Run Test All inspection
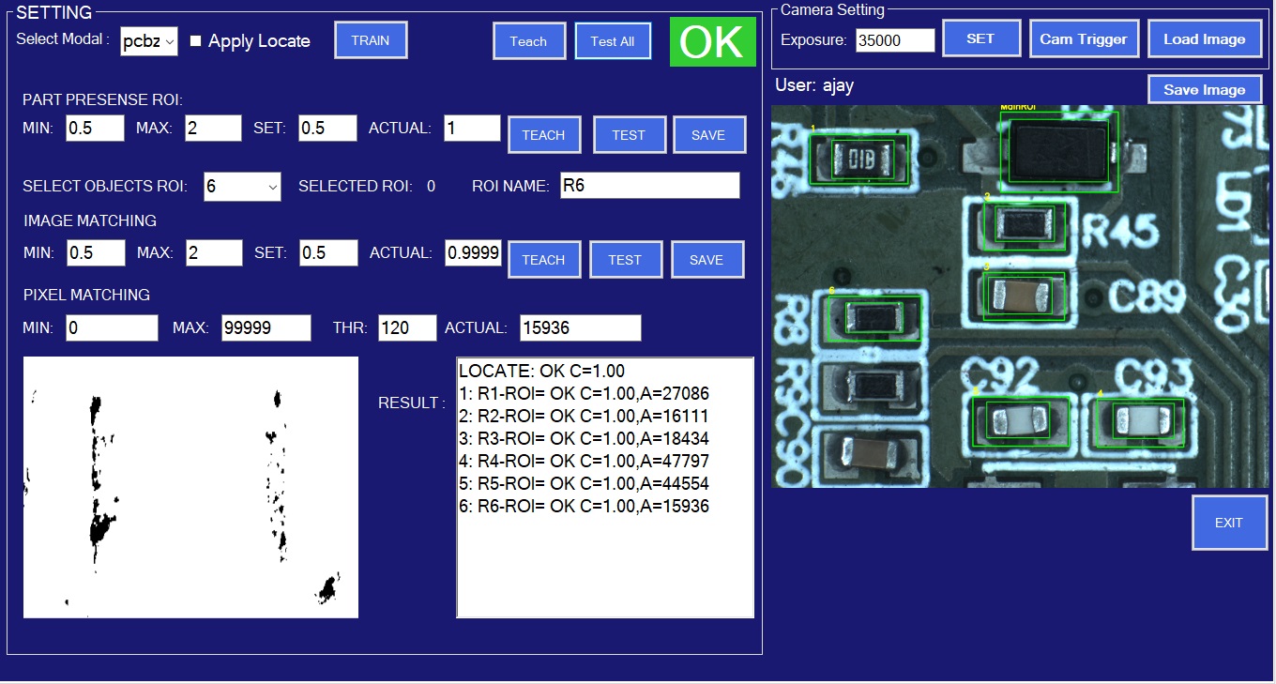1276x684 pixels. (613, 41)
